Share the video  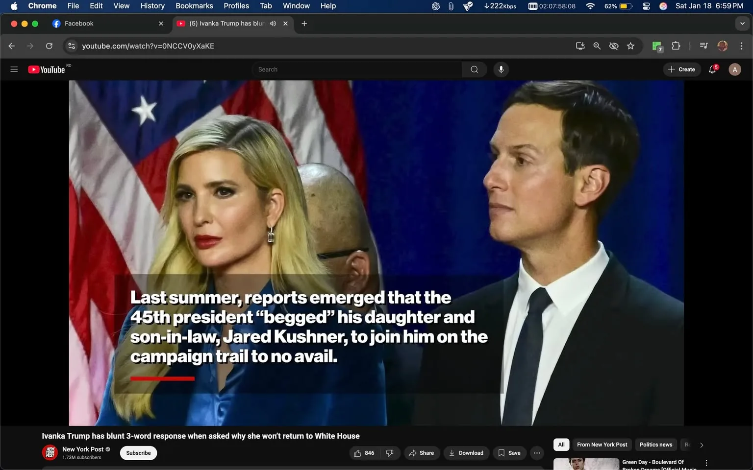tap(422, 453)
